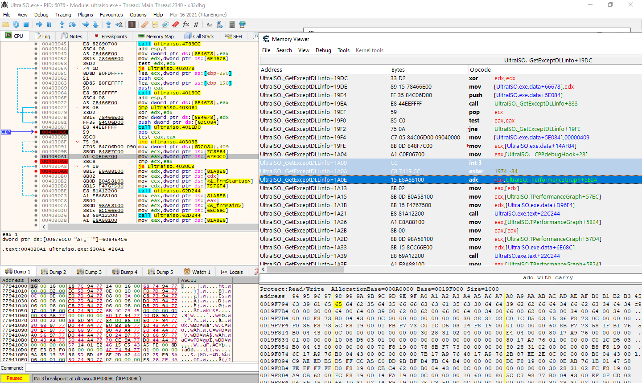Open Search menu in Memory Viewer

tap(284, 50)
